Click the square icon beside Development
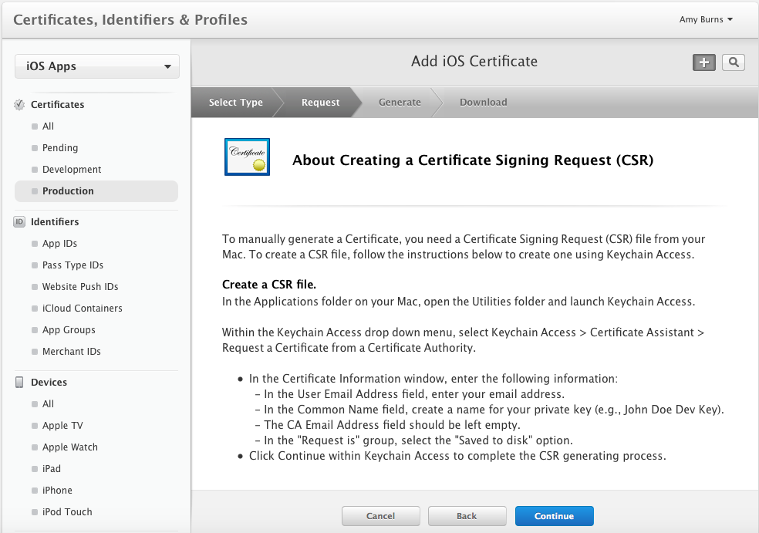The height and width of the screenshot is (533, 759). click(34, 169)
